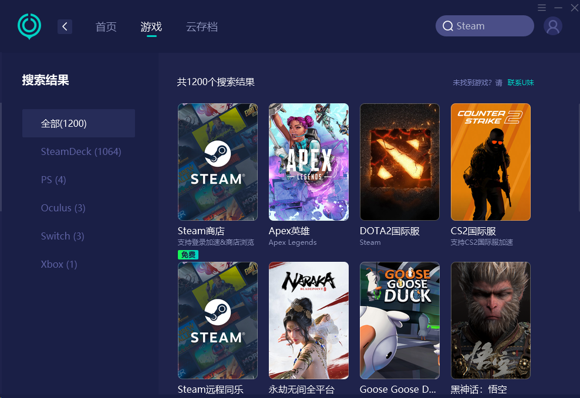580x398 pixels.
Task: Select the 游戏 tab
Action: point(151,26)
